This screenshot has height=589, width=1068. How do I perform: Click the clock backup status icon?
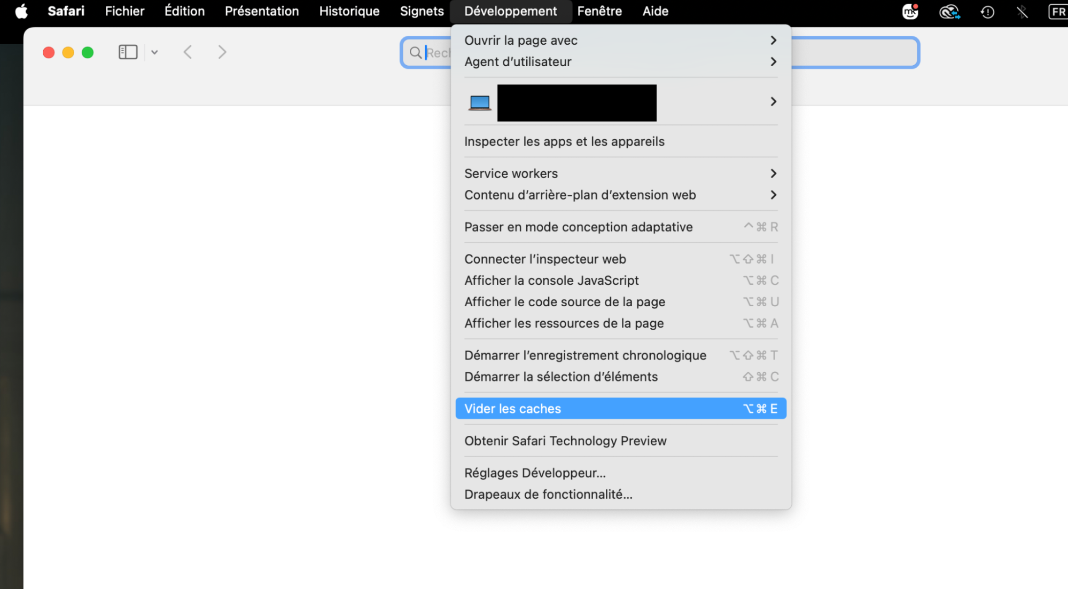point(987,12)
